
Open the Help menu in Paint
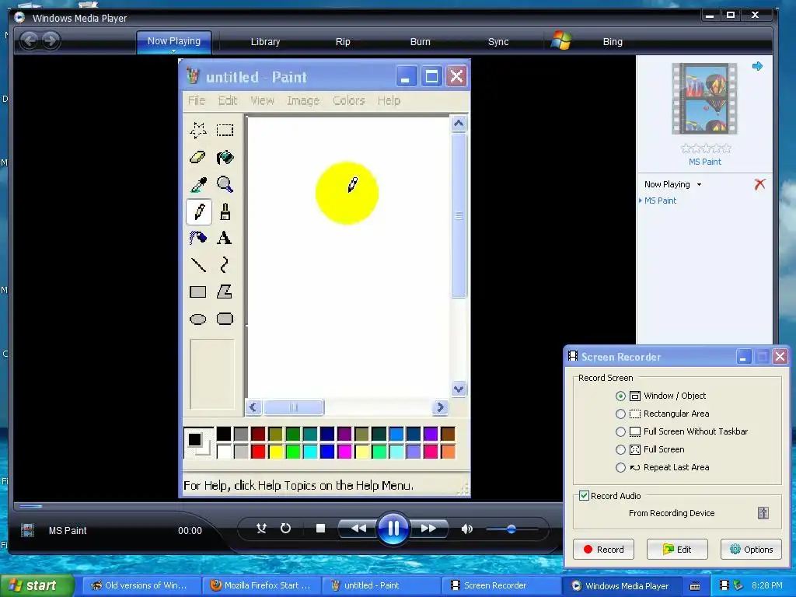pos(389,100)
